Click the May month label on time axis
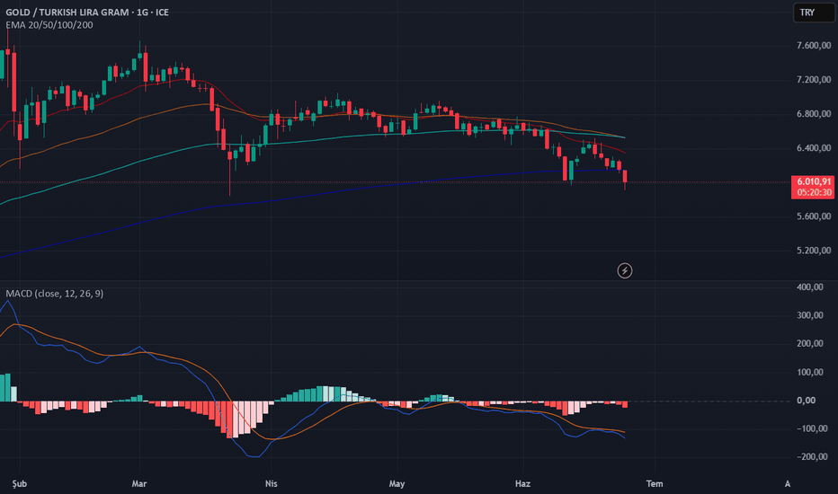This screenshot has height=494, width=838. click(x=397, y=484)
